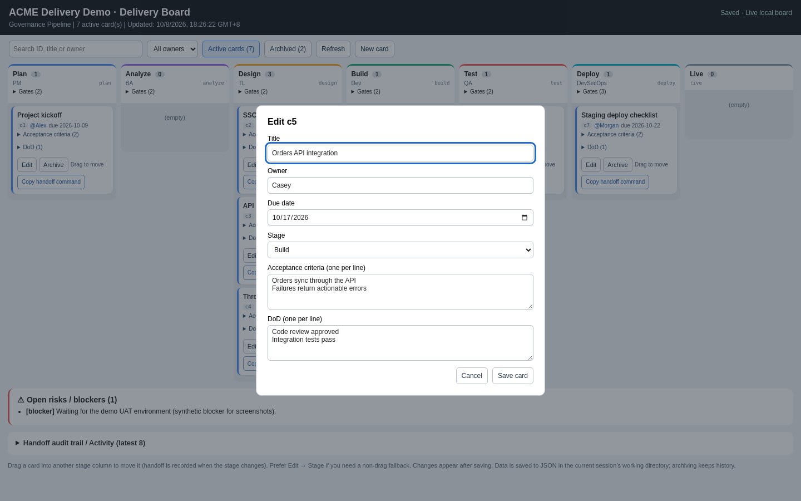Viewport: 801px width, 501px height.
Task: Click Edit on Staging deploy checklist card
Action: [591, 165]
